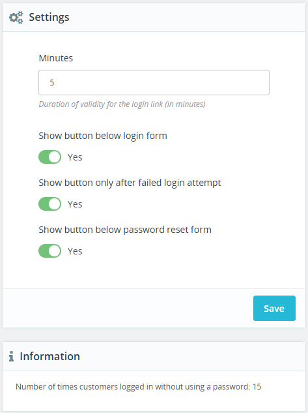Viewport: 308px width, 413px height.
Task: Click the Yes text beside password reset toggle
Action: 75,251
